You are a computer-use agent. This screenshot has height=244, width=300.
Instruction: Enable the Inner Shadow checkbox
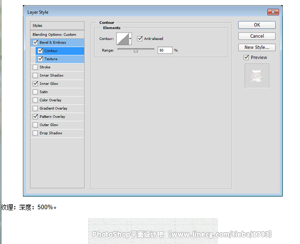point(35,76)
